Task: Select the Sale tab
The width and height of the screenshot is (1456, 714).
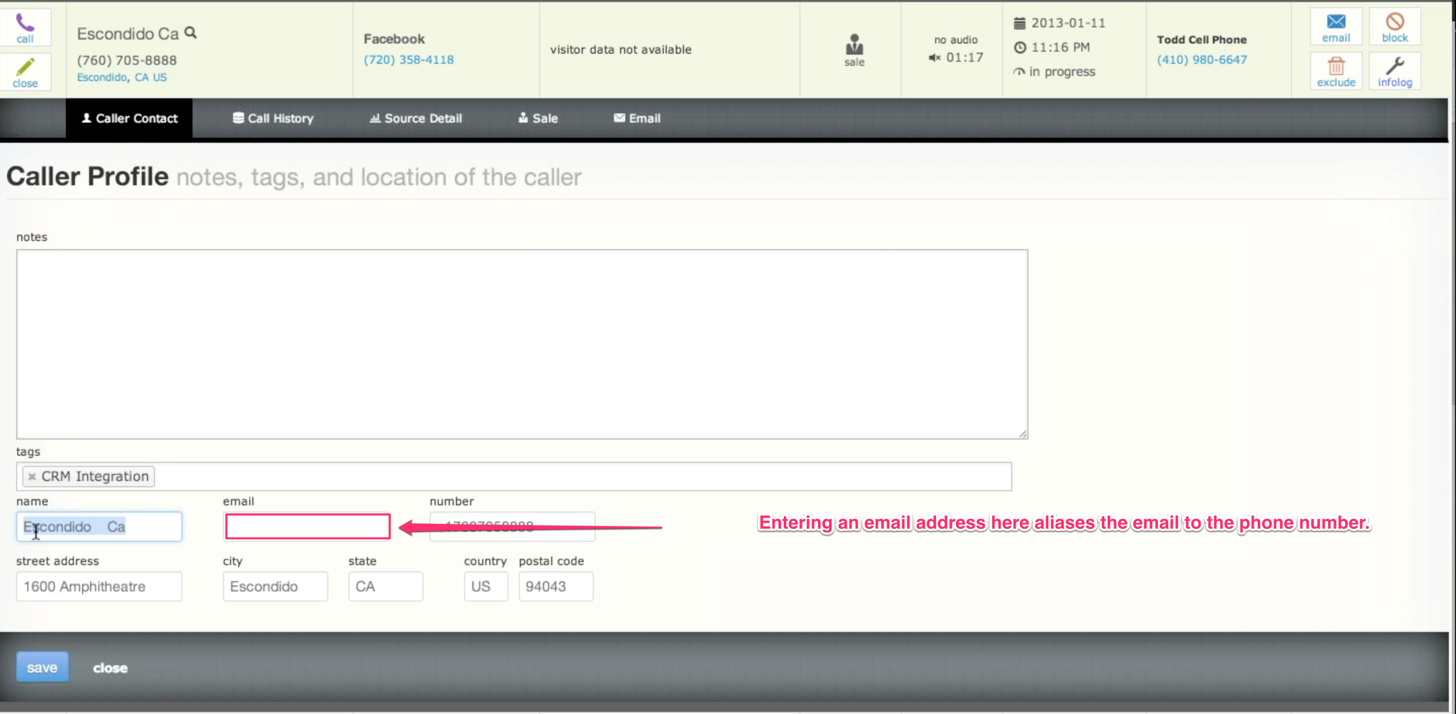Action: pos(538,118)
